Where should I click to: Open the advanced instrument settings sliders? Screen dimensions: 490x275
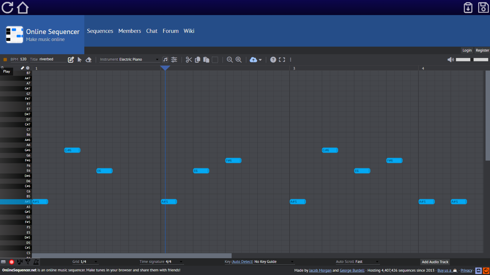click(174, 60)
